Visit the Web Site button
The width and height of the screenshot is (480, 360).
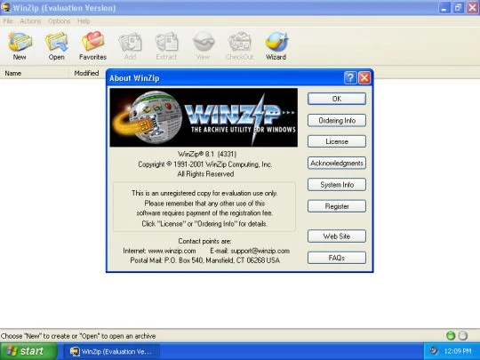[337, 236]
